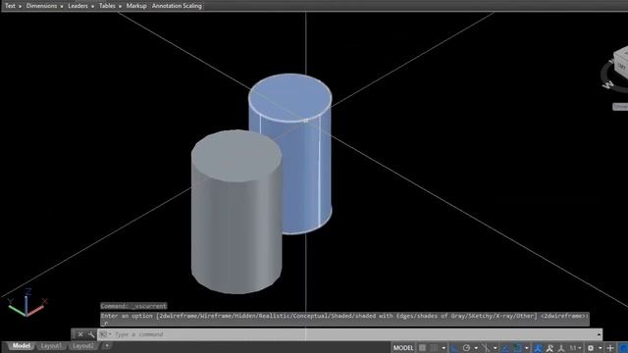The height and width of the screenshot is (353, 628).
Task: Toggle ortho mode in the status bar
Action: pyautogui.click(x=454, y=348)
